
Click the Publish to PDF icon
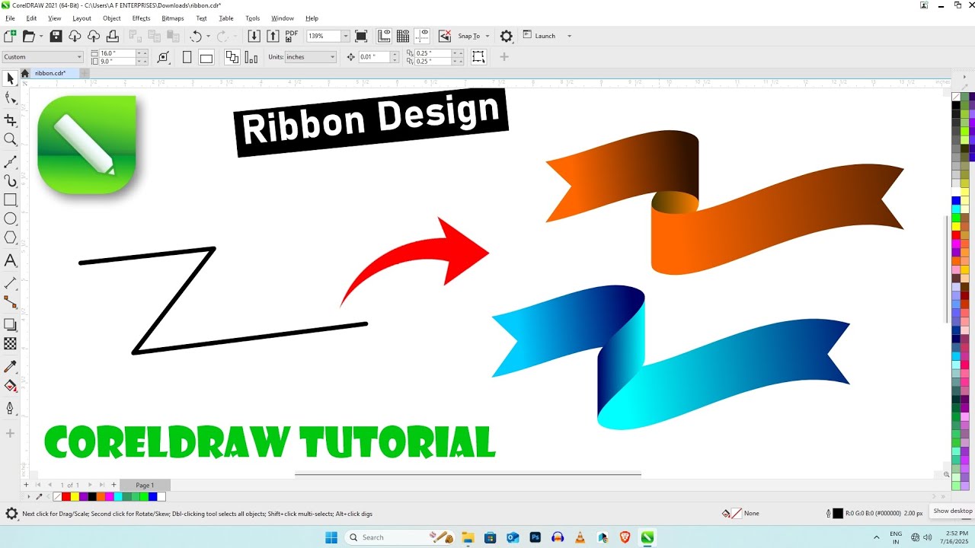[291, 36]
